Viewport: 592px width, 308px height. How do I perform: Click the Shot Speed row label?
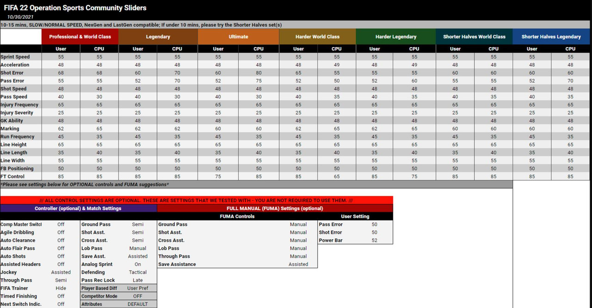[13, 89]
